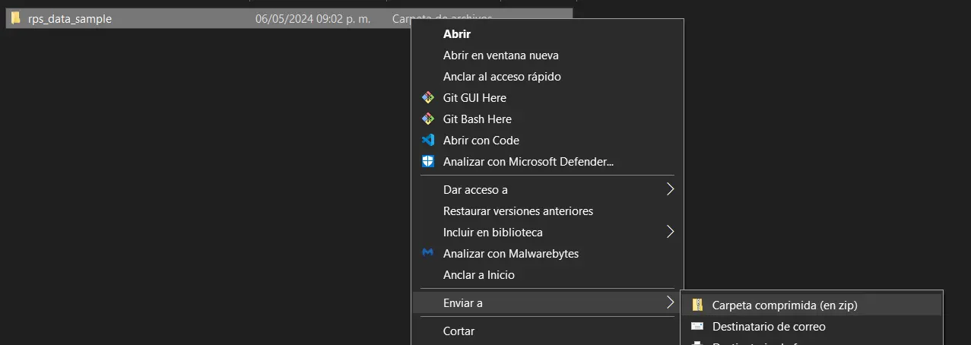Screen dimensions: 971x345
Task: Select Analizar con Microsoft Defender...
Action: point(528,162)
